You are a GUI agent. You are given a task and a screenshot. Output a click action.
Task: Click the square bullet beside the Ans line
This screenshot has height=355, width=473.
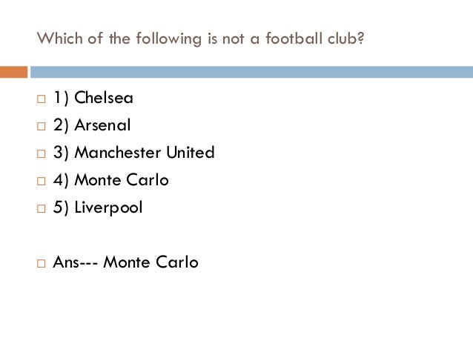pos(42,263)
